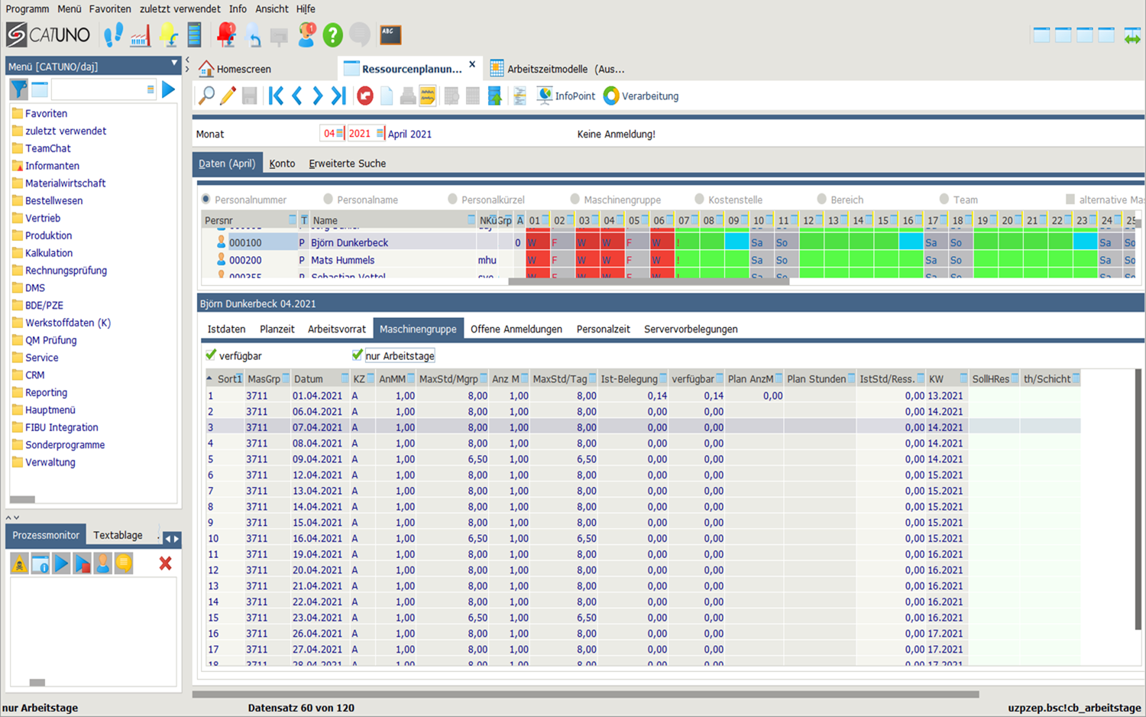Click the red delete X in Prozessmonitor
The width and height of the screenshot is (1146, 717).
point(165,564)
